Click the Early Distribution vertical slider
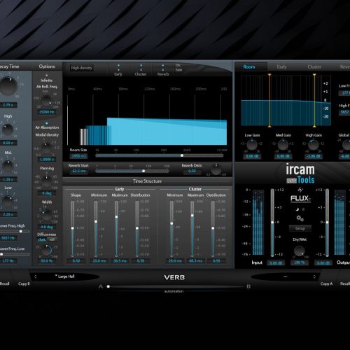 pyautogui.click(x=137, y=229)
